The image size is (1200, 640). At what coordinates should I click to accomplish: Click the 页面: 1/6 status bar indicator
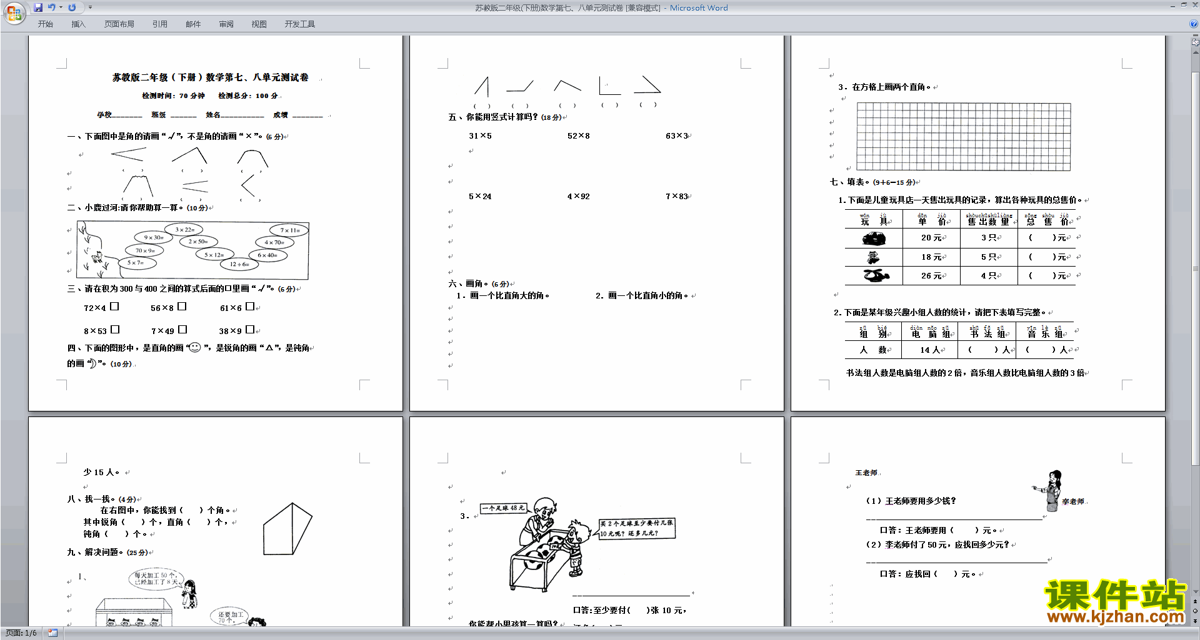[x=21, y=633]
